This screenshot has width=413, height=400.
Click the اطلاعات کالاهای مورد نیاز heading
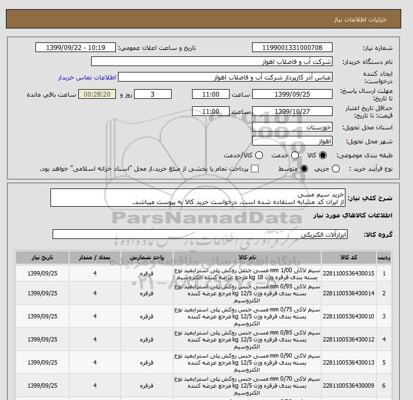coord(353,215)
